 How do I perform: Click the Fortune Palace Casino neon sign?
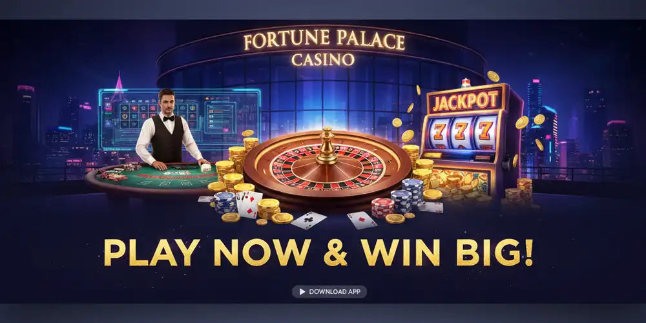point(324,48)
